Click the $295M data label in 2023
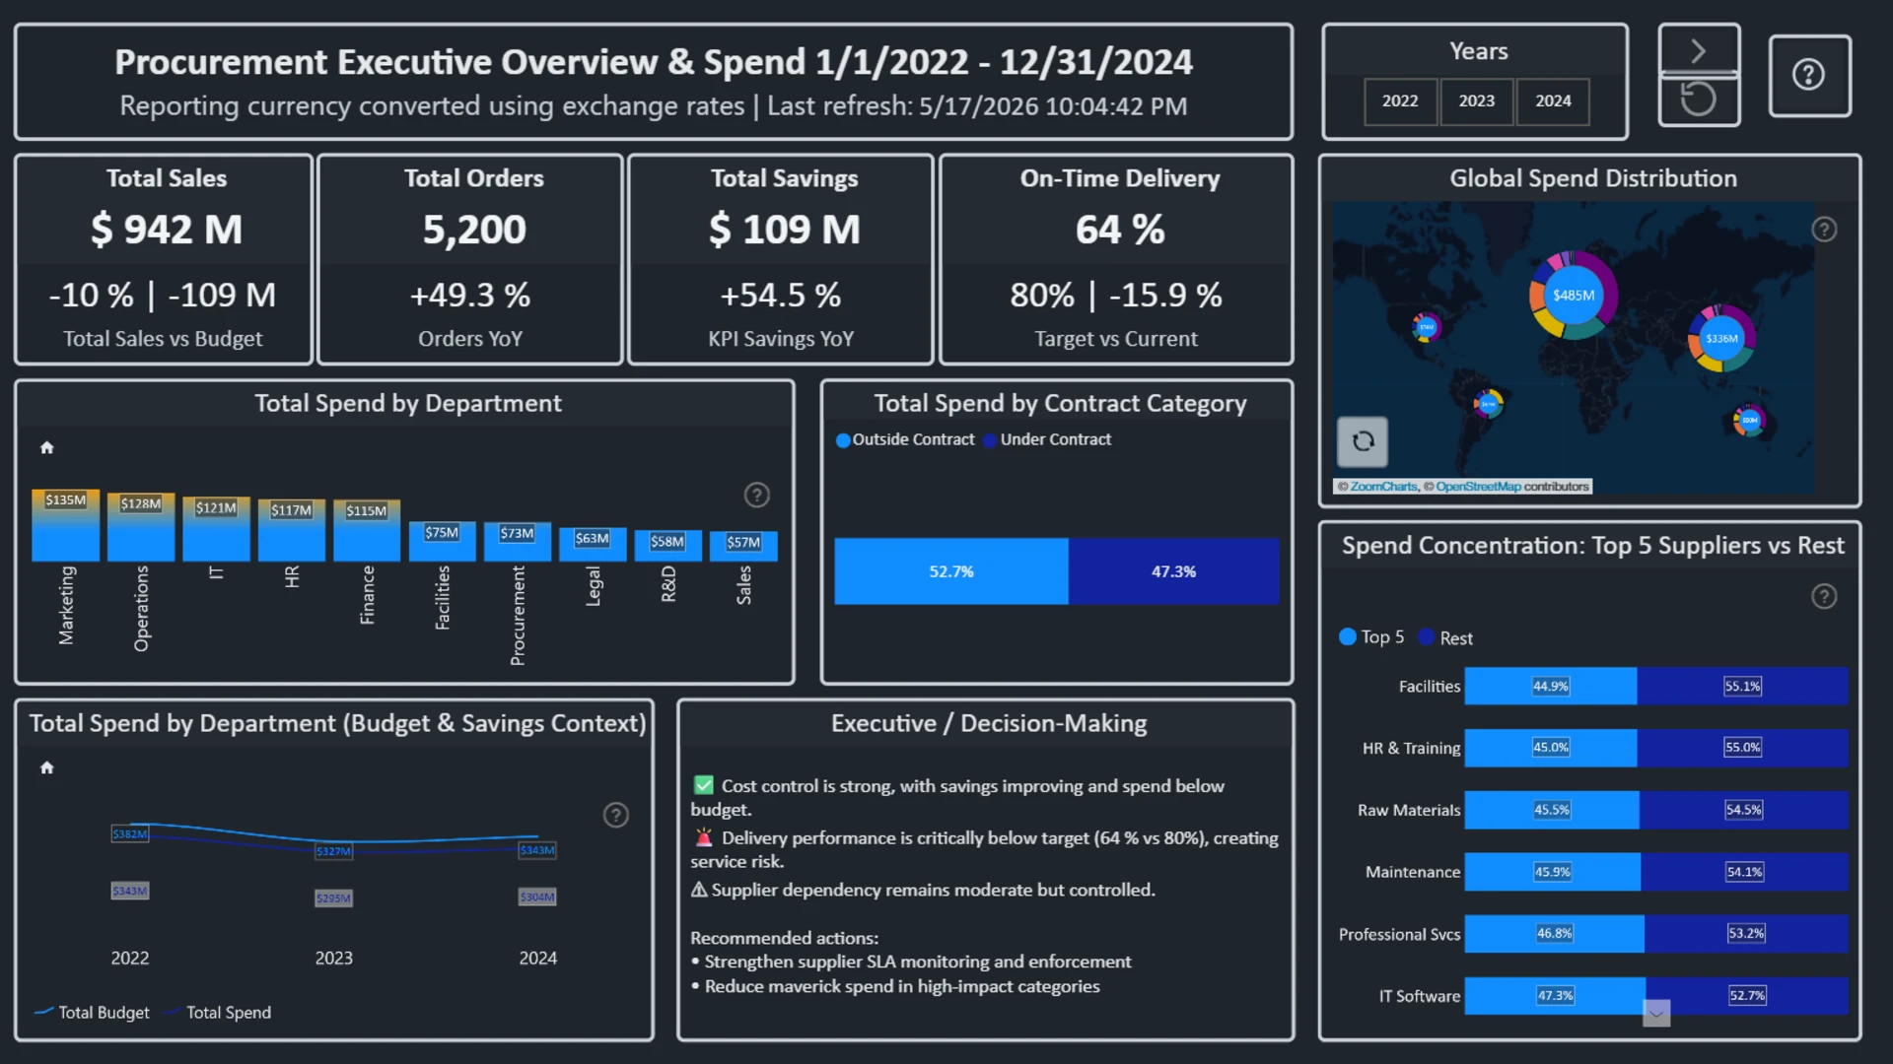Viewport: 1893px width, 1064px height. point(334,898)
